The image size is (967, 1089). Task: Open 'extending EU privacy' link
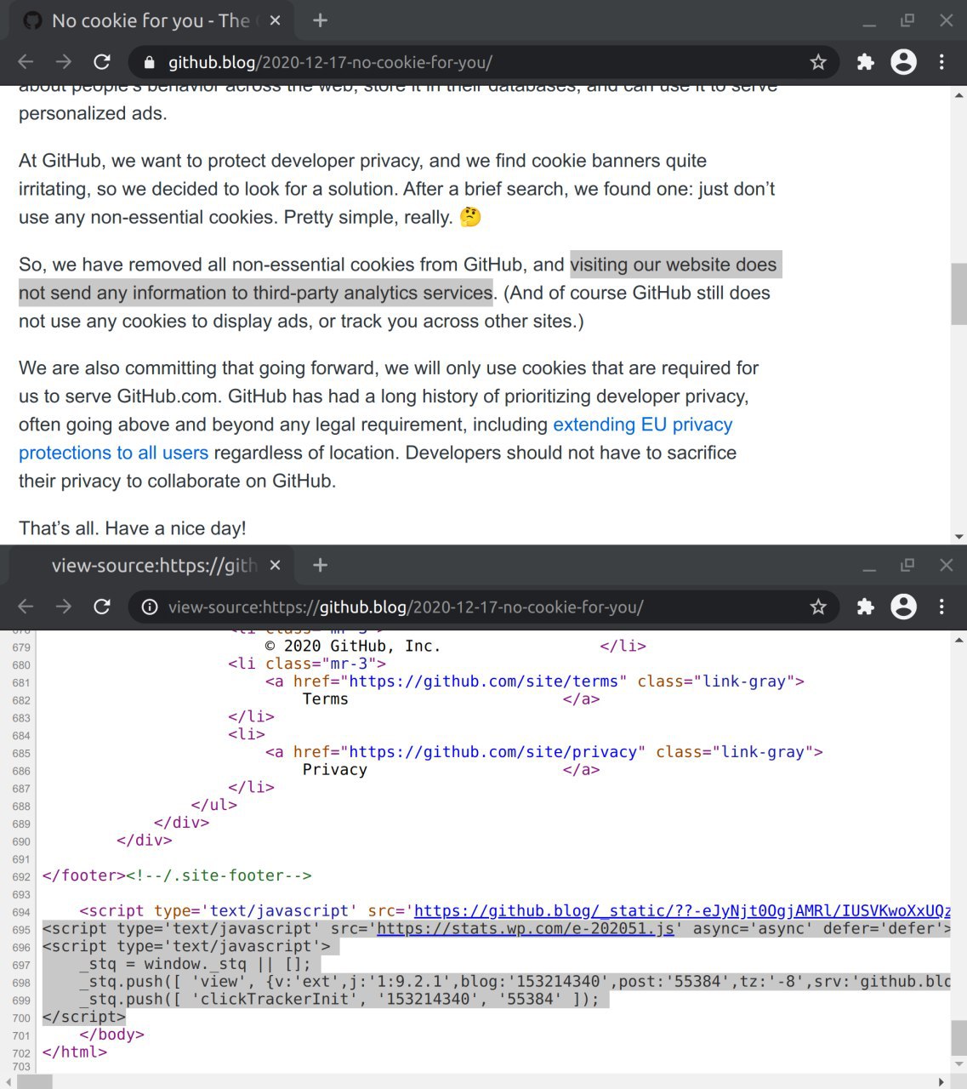coord(642,425)
